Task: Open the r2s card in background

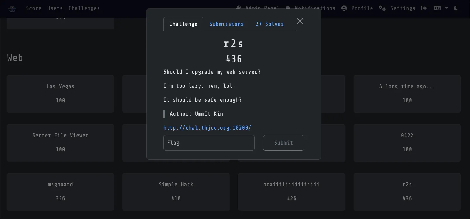Action: pyautogui.click(x=407, y=192)
